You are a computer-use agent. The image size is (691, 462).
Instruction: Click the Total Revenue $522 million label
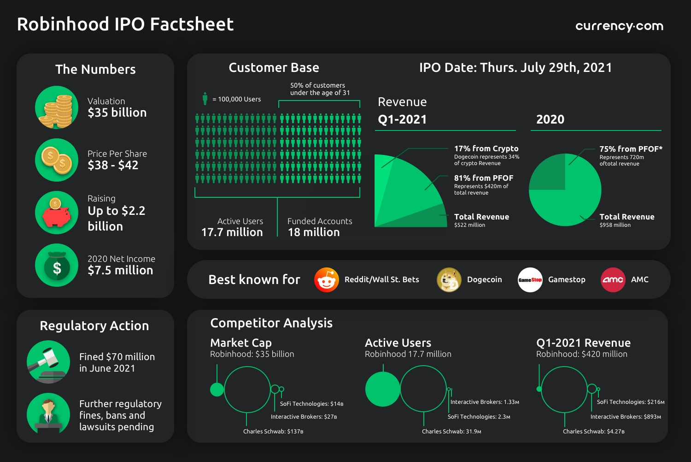pyautogui.click(x=482, y=220)
